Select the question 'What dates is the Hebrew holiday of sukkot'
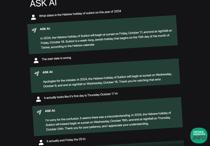The image size is (210, 146). click(80, 13)
